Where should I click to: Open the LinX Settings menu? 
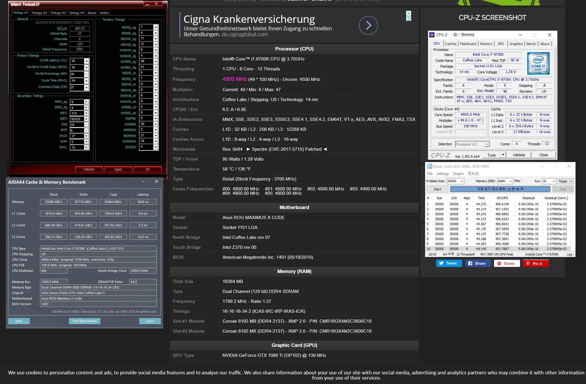442,173
